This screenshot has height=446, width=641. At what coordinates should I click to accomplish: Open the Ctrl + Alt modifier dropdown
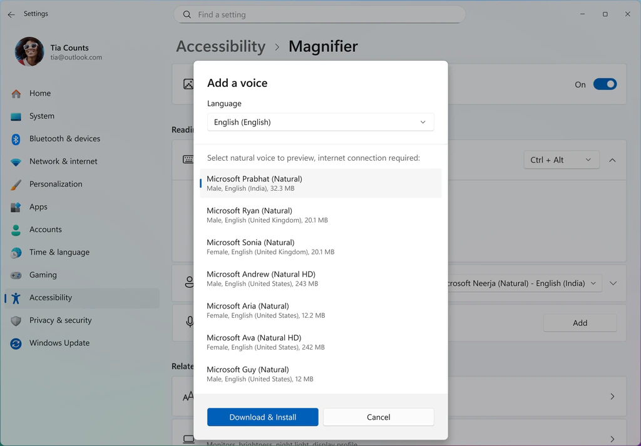[561, 160]
